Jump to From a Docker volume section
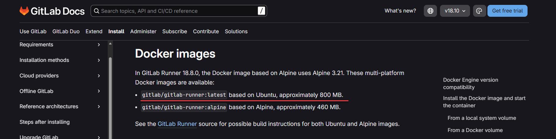556x139 pixels. coord(475,130)
